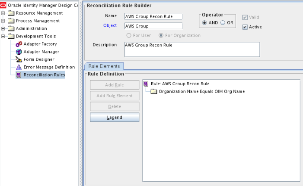The height and width of the screenshot is (186, 303).
Task: Click the Description text area
Action: pos(192,50)
